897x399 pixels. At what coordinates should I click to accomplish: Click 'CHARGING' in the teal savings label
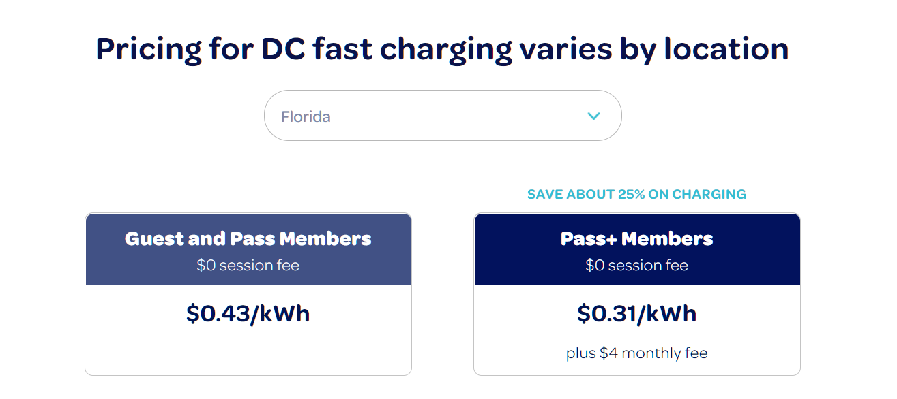[709, 194]
